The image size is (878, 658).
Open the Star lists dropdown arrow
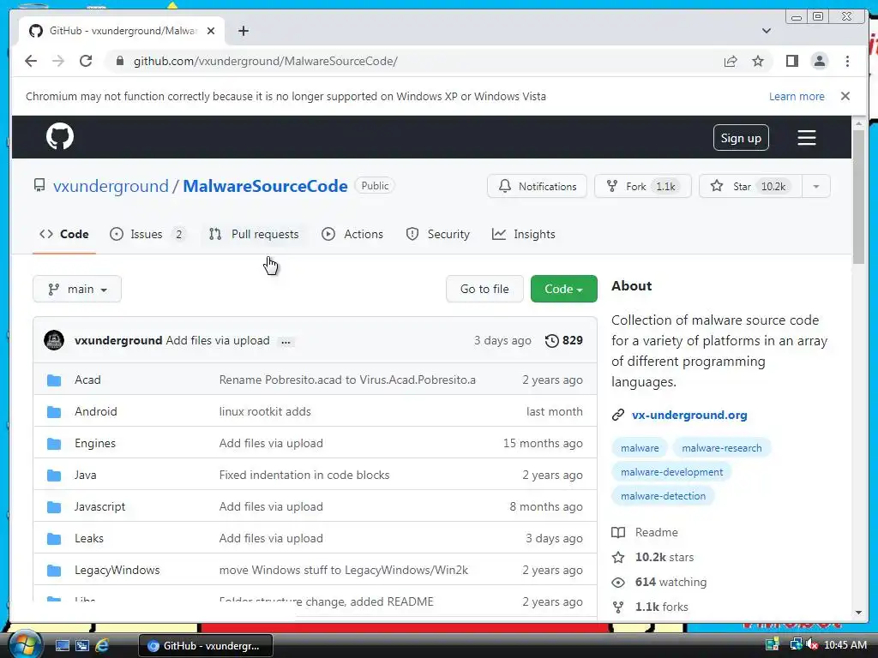click(x=816, y=186)
